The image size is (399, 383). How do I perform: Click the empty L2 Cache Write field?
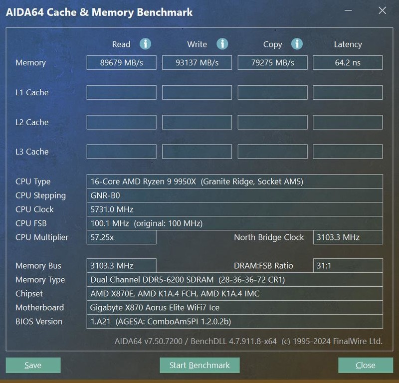197,122
